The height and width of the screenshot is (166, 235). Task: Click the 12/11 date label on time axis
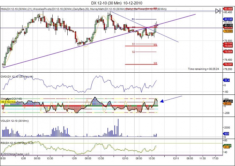(x=176, y=158)
